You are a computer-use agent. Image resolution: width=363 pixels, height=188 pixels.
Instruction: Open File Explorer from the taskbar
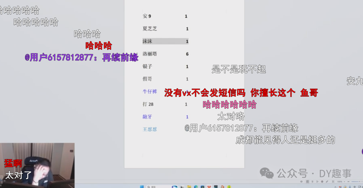point(189,186)
